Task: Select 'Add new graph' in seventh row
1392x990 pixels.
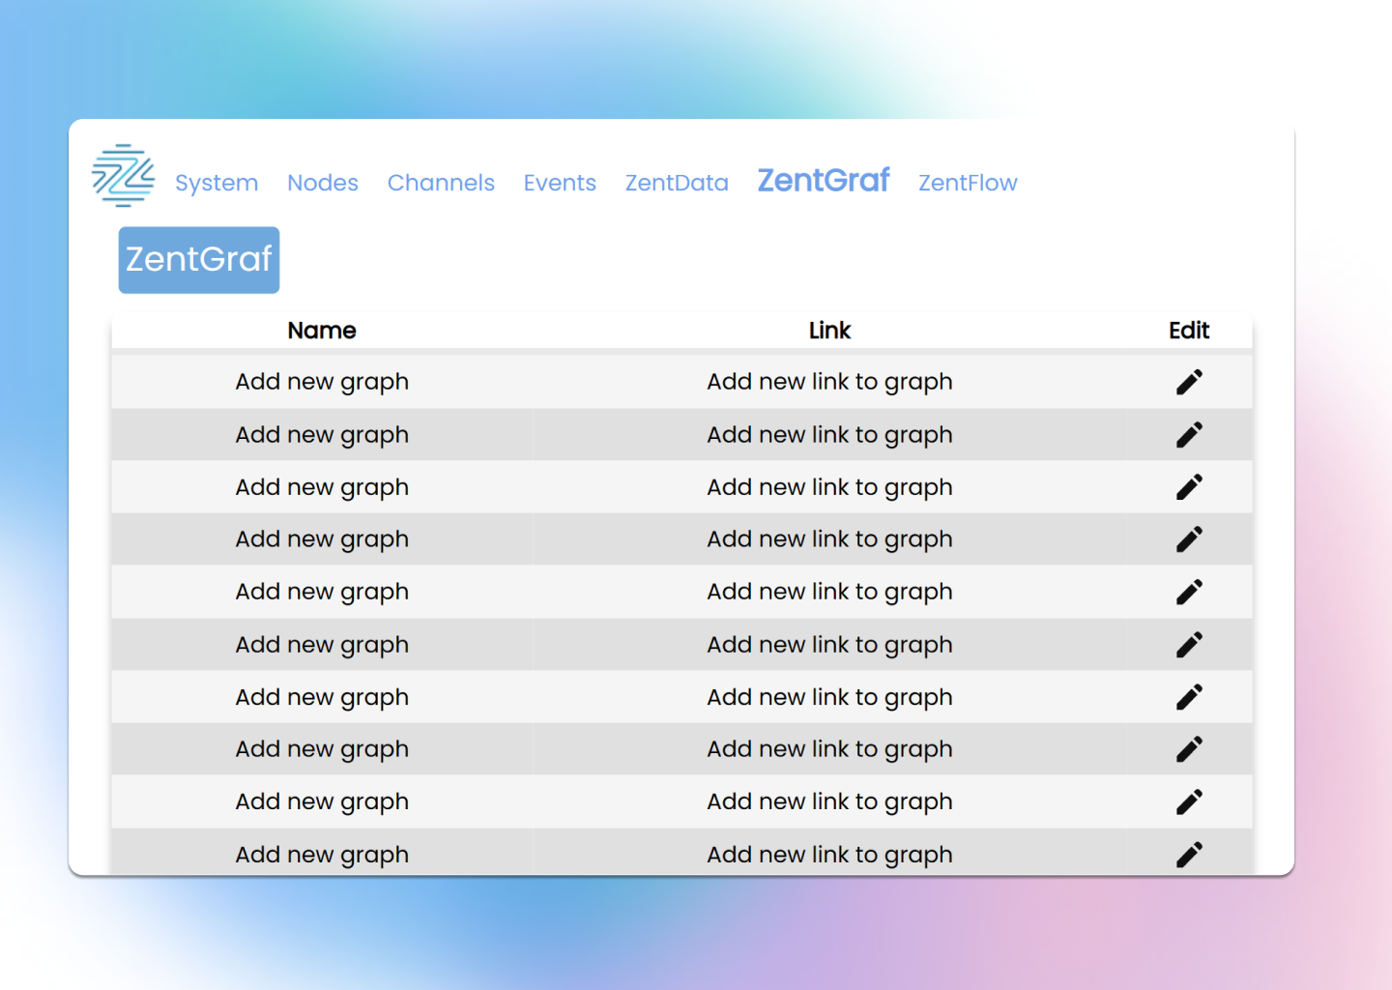Action: [x=322, y=698]
